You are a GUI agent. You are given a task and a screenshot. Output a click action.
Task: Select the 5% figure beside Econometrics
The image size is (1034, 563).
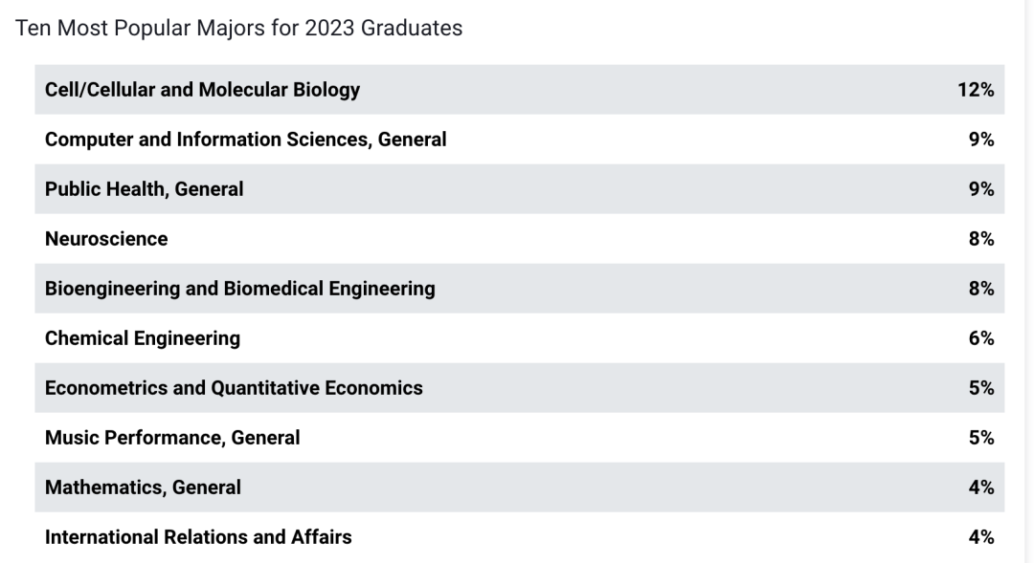[981, 388]
